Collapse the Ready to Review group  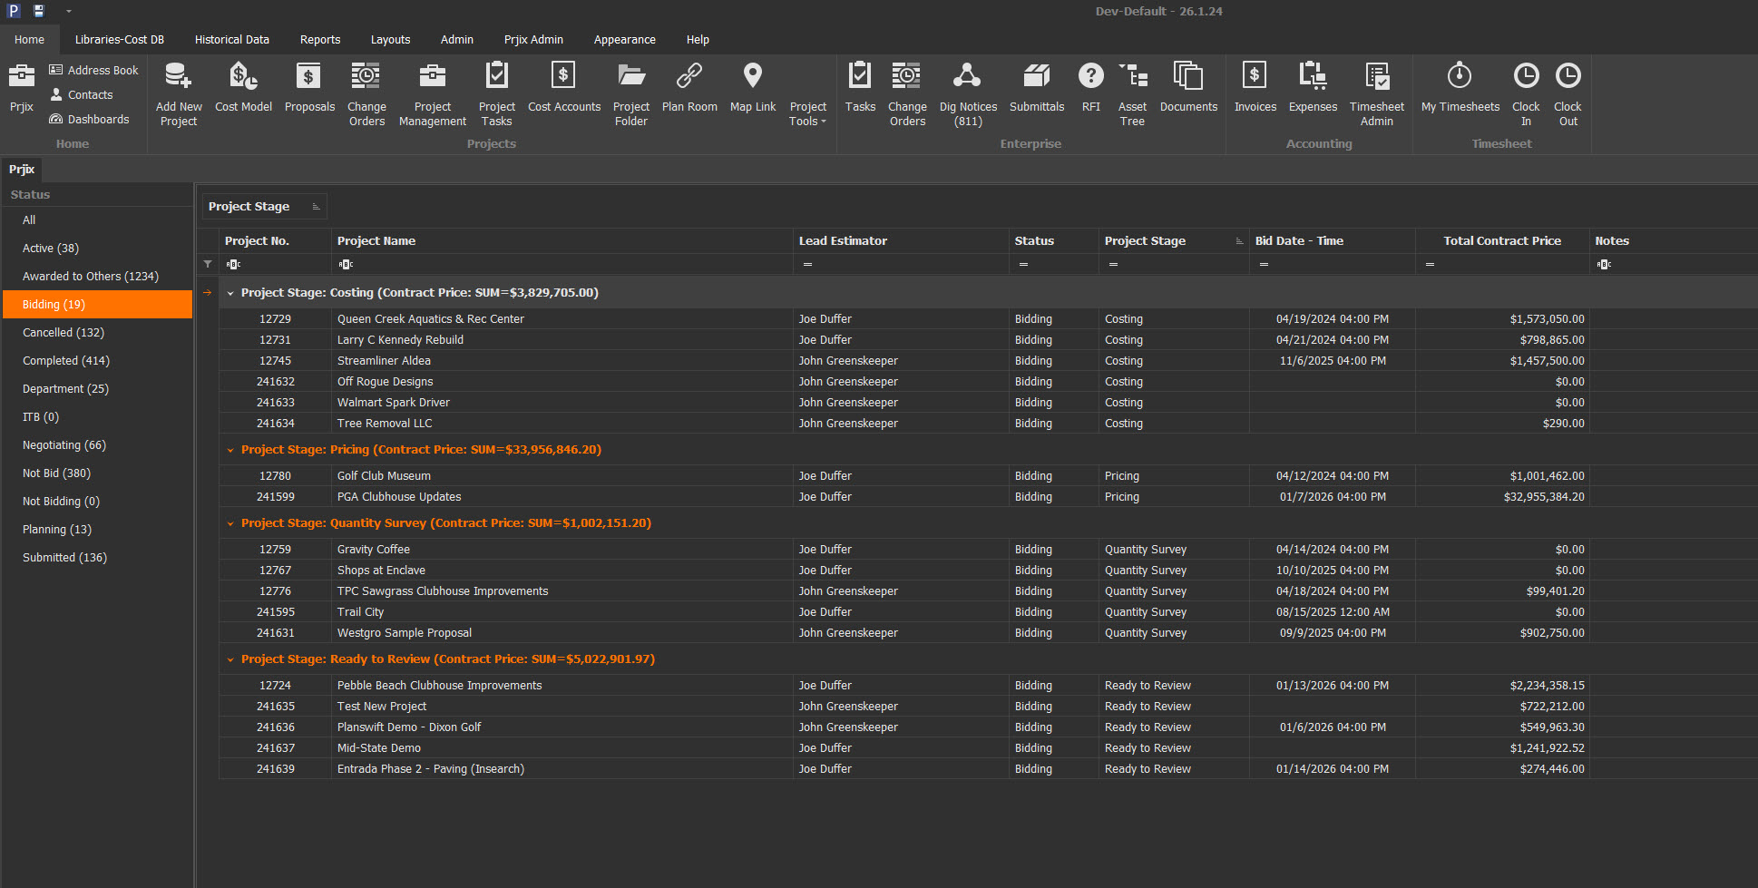(230, 659)
